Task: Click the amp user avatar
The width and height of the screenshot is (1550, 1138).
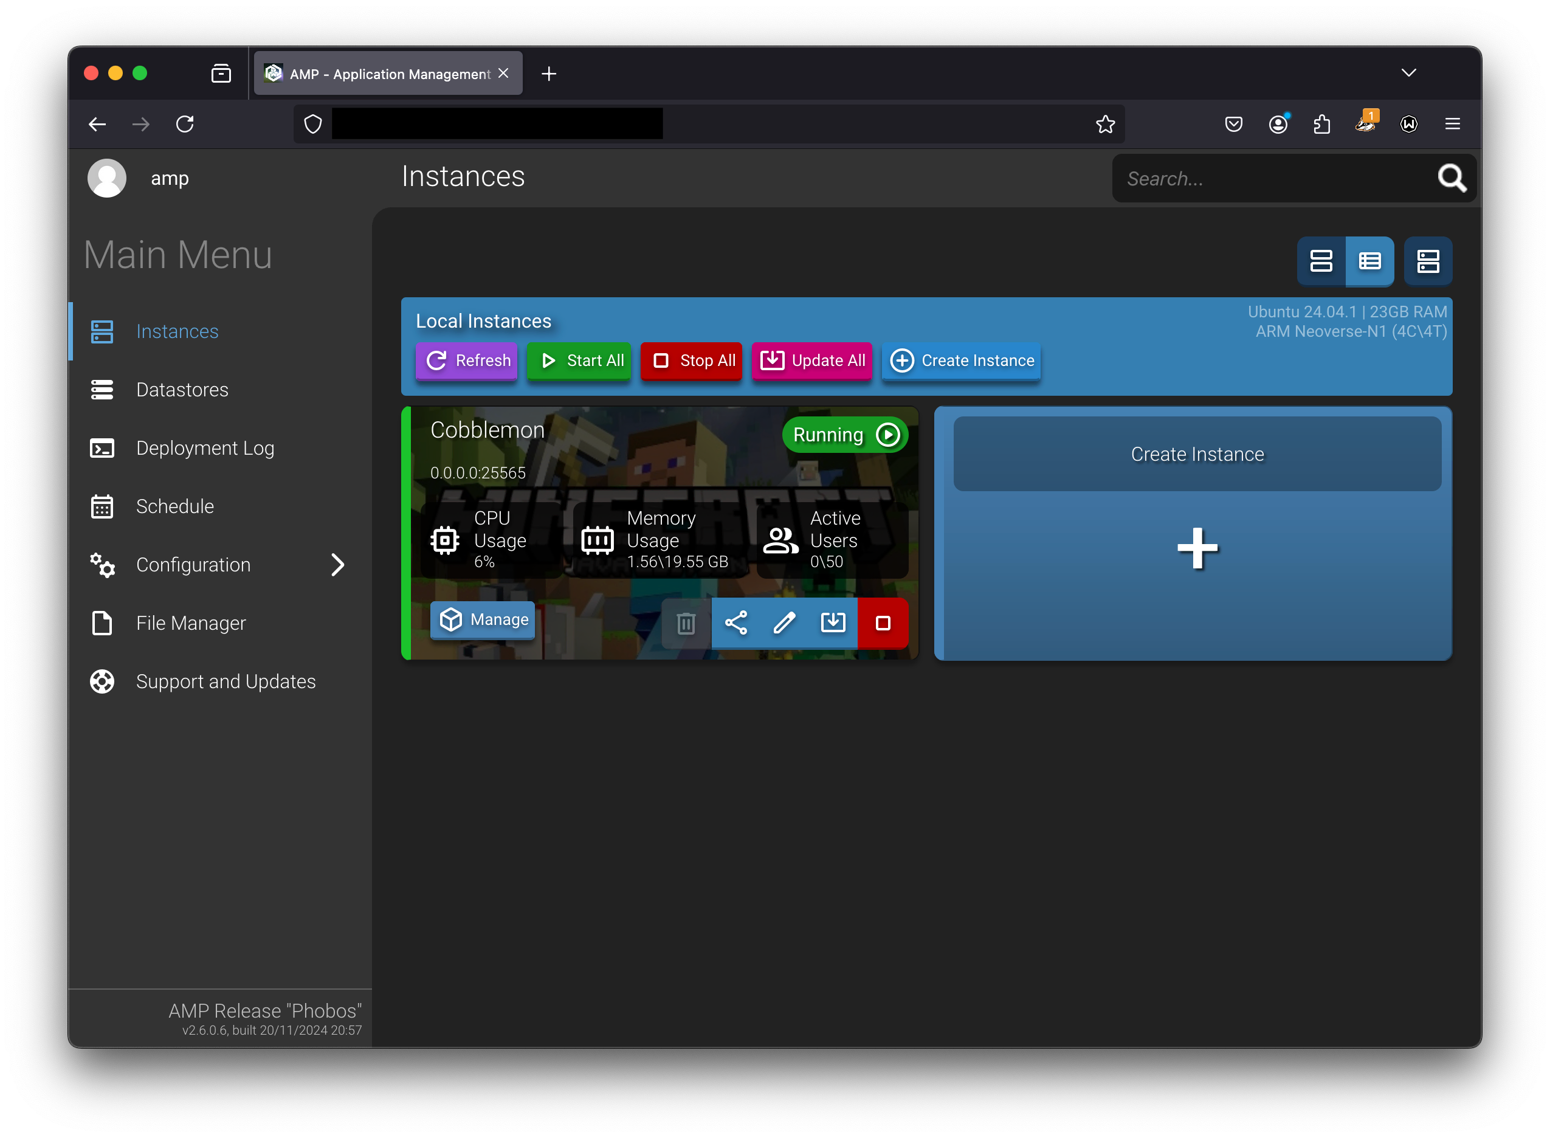Action: tap(107, 178)
